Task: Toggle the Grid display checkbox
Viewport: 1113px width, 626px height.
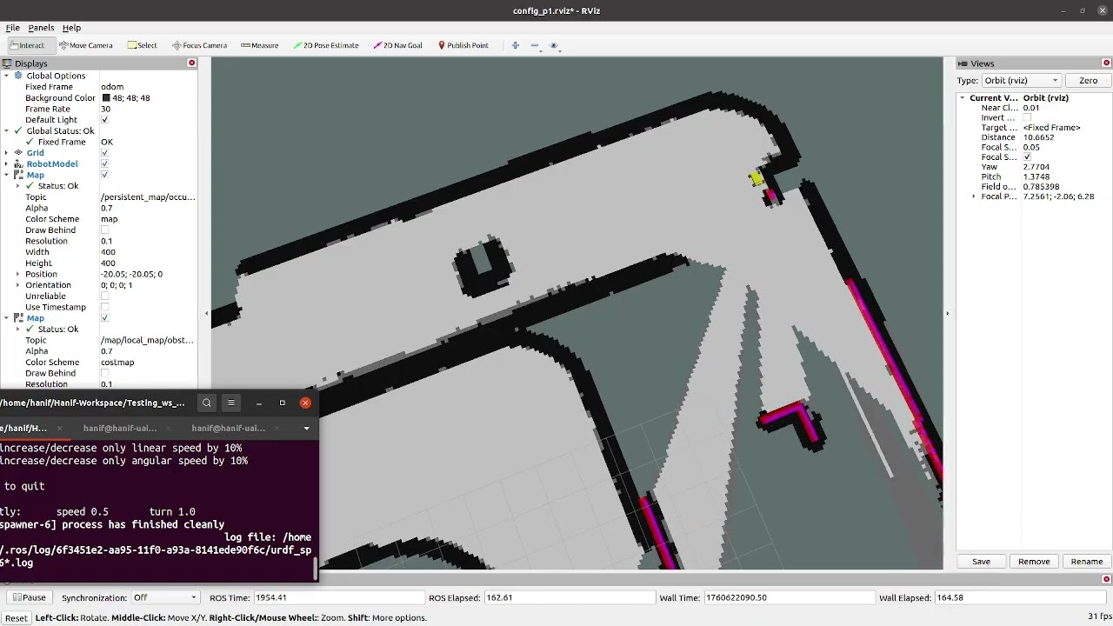Action: tap(104, 153)
